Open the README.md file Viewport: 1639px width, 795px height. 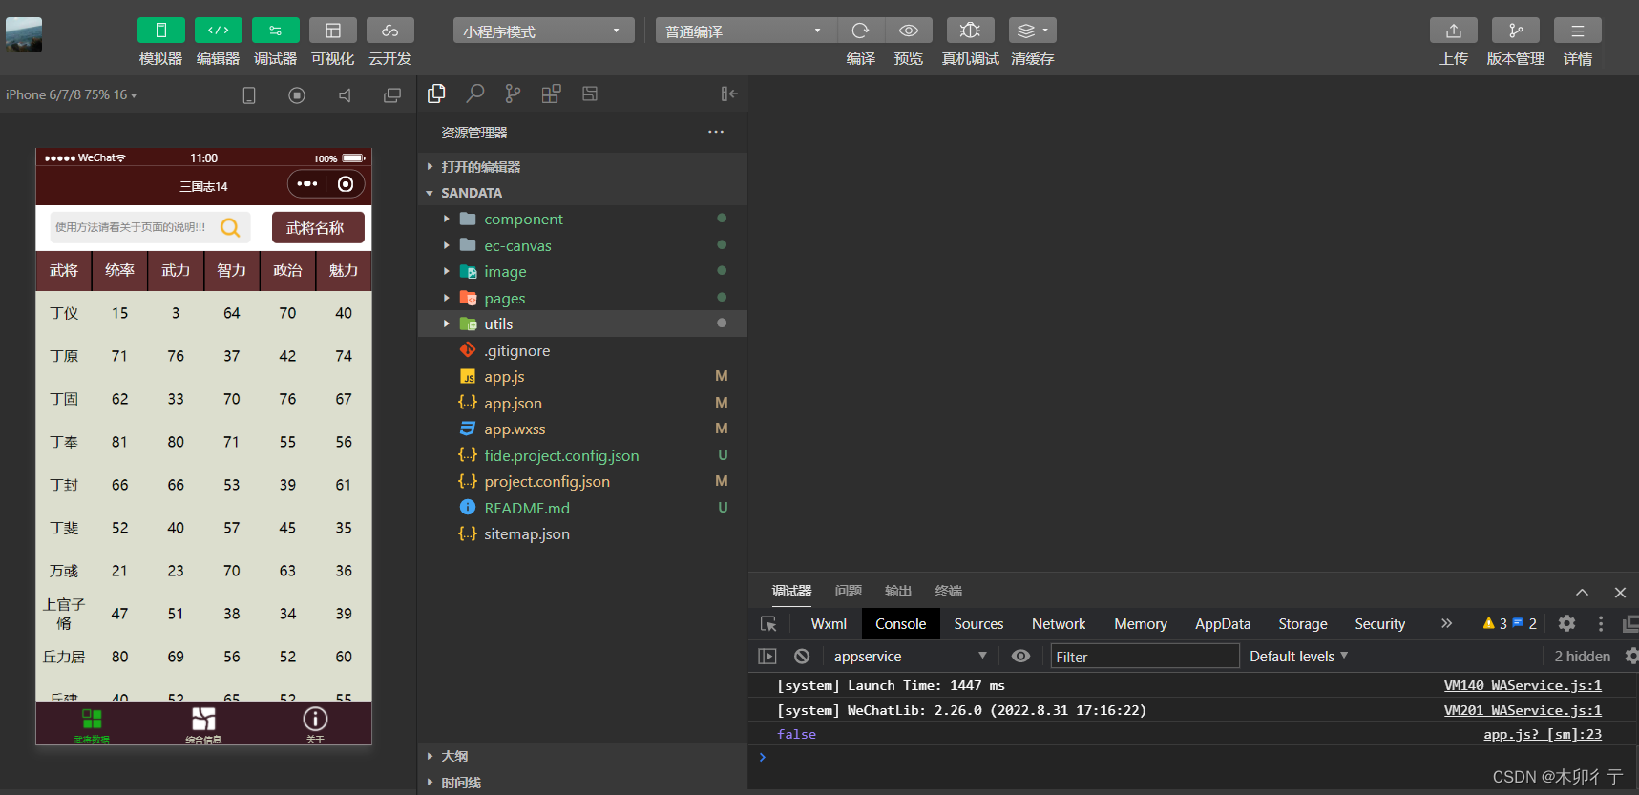[x=582, y=508]
